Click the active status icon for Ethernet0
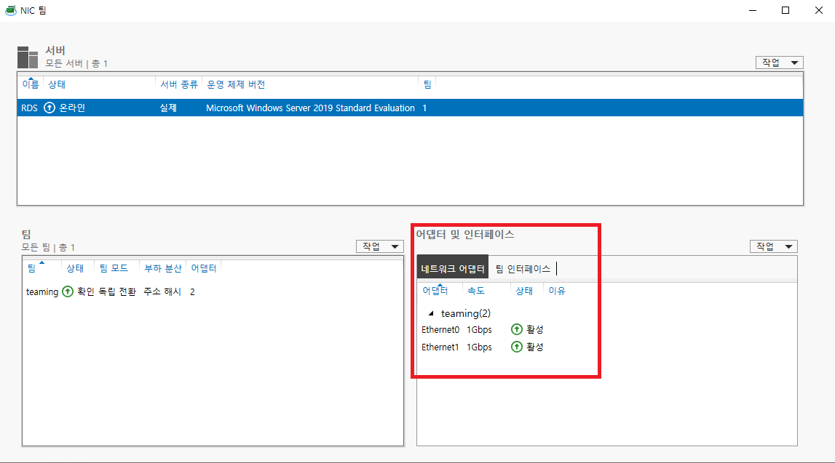Screen dimensions: 835x463 [517, 329]
